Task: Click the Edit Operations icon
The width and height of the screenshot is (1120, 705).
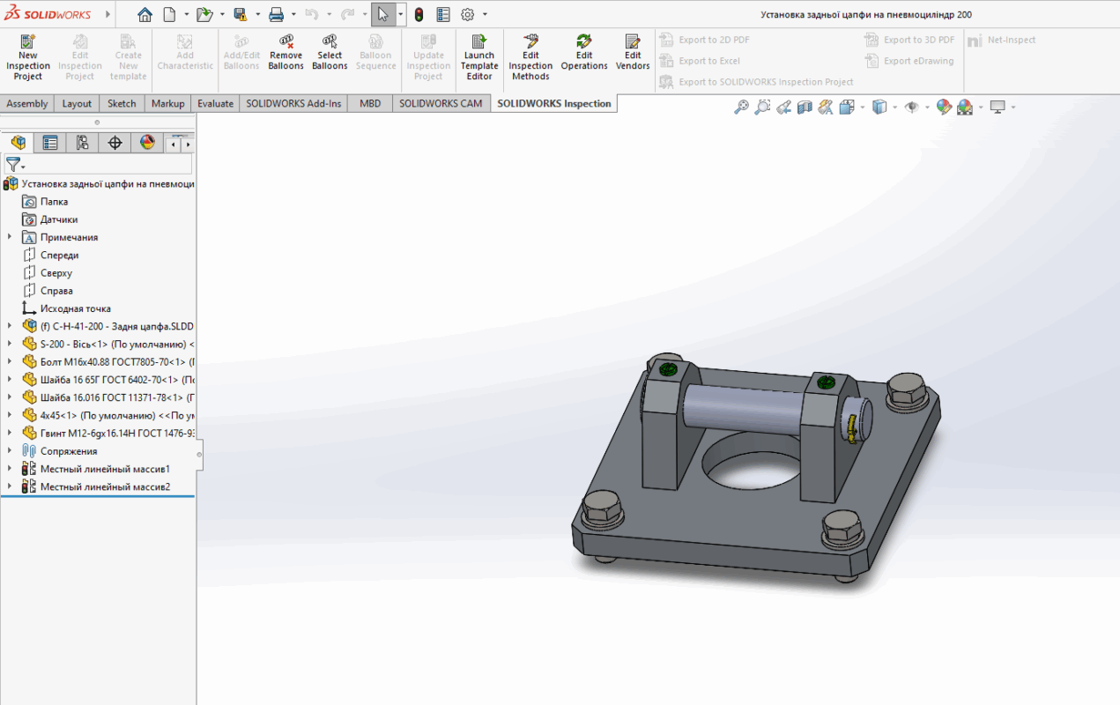Action: click(x=584, y=55)
